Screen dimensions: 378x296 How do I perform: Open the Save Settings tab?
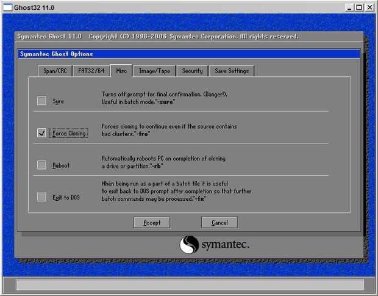click(232, 71)
